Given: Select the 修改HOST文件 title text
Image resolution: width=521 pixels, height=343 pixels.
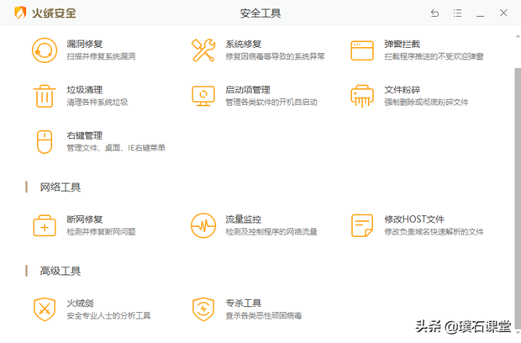Looking at the screenshot, I should click(x=414, y=219).
